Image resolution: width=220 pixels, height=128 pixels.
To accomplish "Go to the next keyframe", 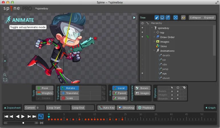I will 29,117.
